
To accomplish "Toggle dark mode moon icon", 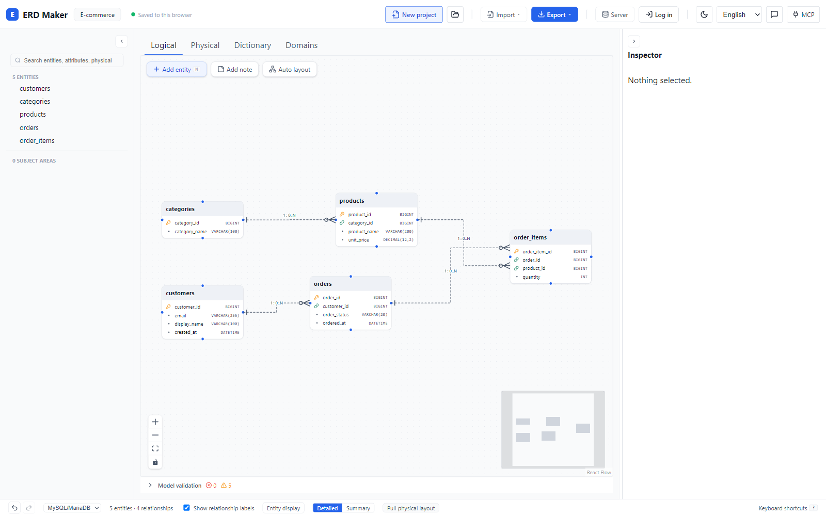I will pyautogui.click(x=704, y=14).
